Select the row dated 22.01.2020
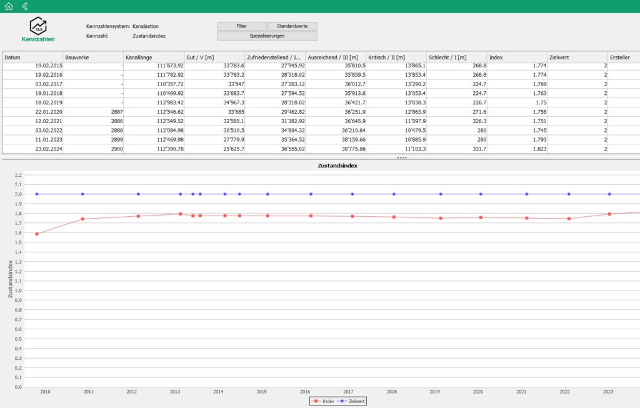 point(321,112)
